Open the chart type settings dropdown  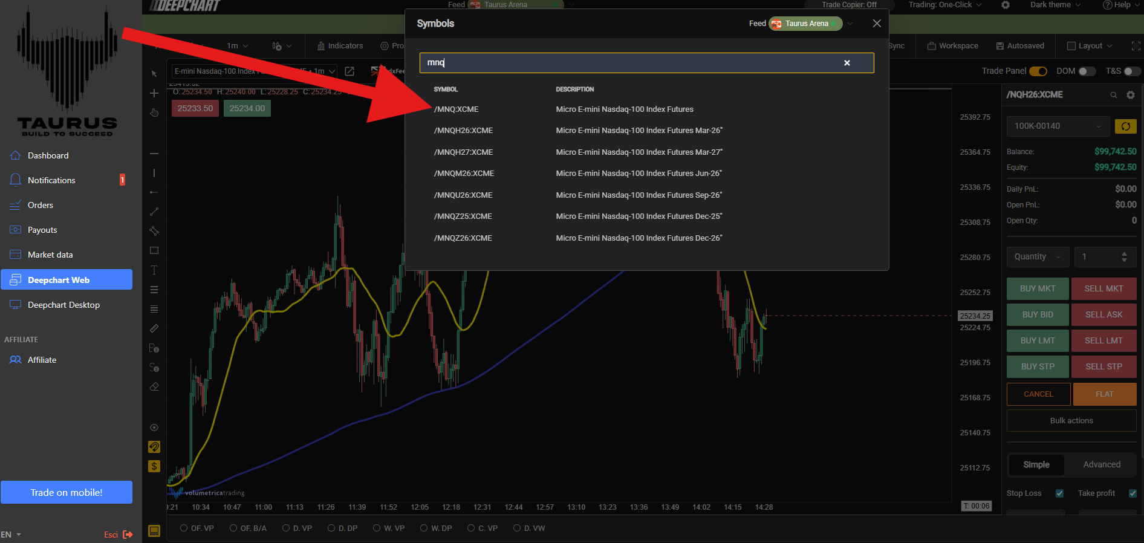tap(282, 46)
